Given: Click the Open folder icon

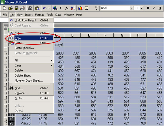Looking at the screenshot, I should coord(10,8).
